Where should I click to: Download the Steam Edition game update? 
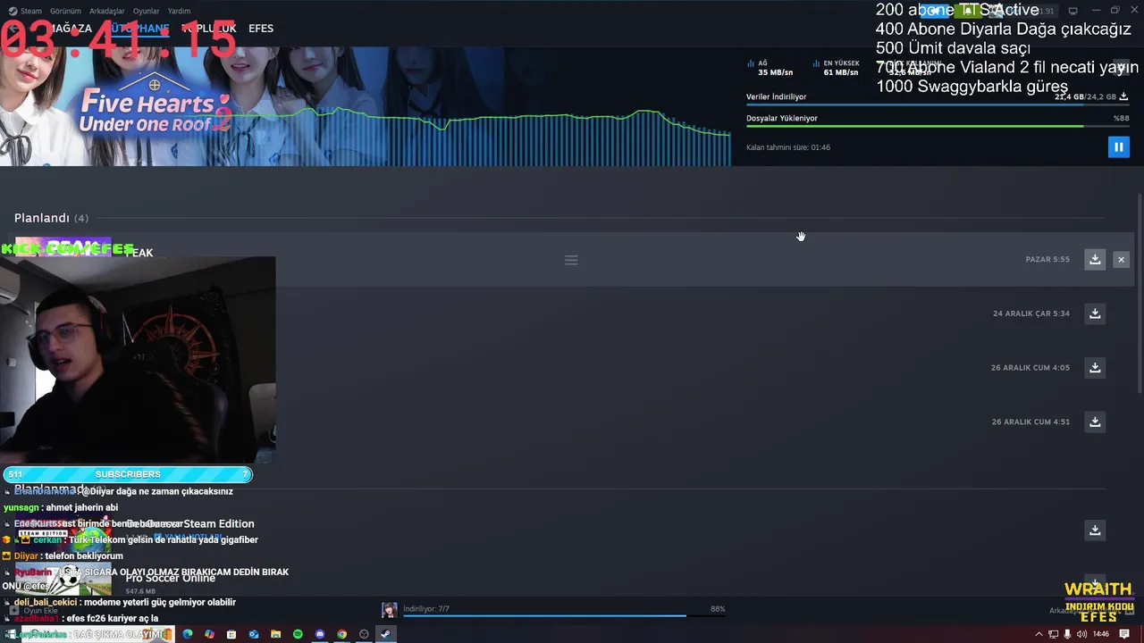pos(1095,530)
